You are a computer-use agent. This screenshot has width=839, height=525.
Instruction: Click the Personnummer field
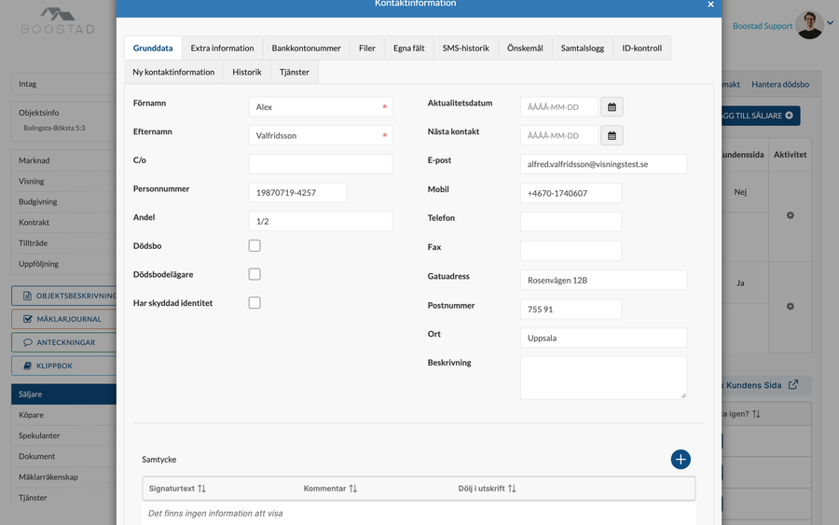click(297, 193)
